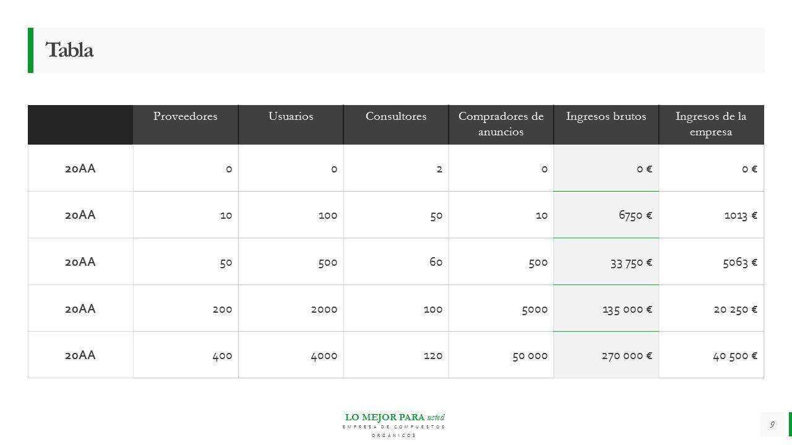Screen dimensions: 792x445
Task: Click the '6750 €' gross income cell
Action: (606, 214)
